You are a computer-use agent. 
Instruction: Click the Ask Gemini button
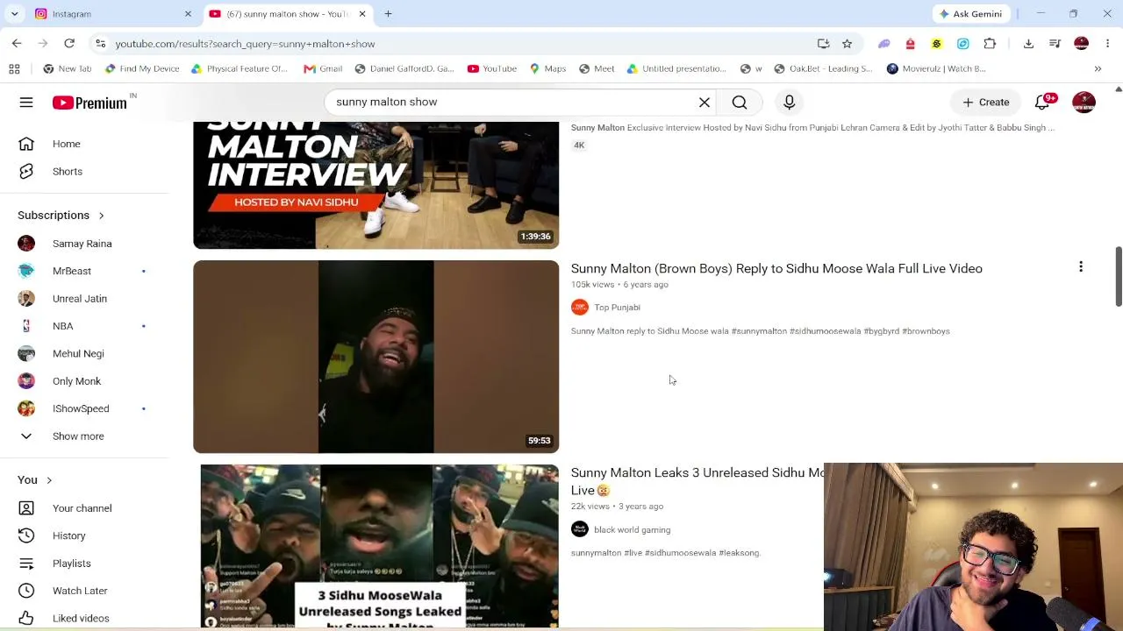[970, 14]
